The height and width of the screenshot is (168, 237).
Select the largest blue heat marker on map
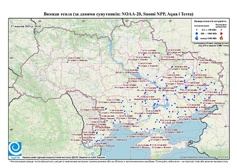pyautogui.click(x=186, y=88)
